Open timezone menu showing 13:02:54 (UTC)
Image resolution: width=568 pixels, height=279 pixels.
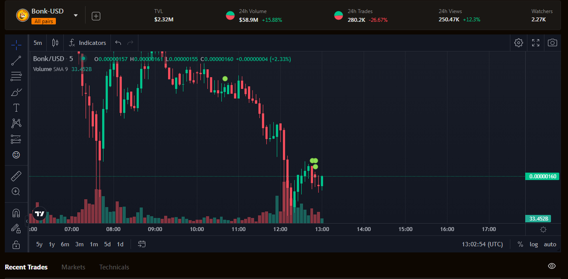482,244
